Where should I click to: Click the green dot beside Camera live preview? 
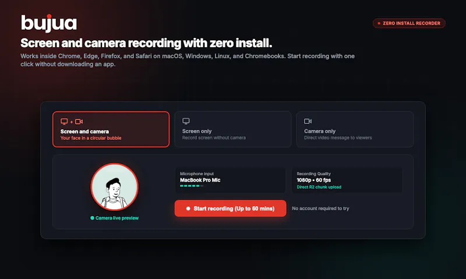92,218
